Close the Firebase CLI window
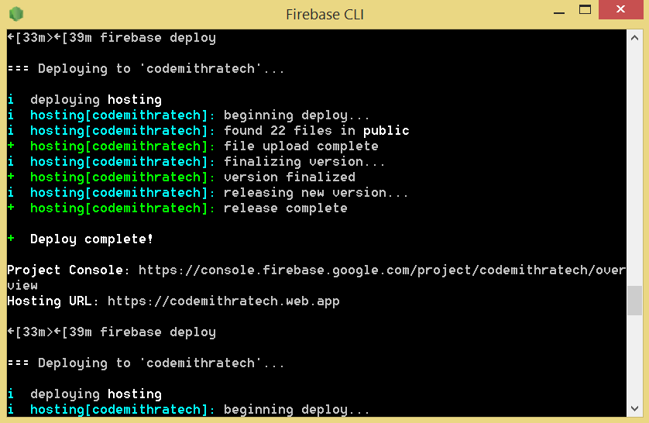The image size is (649, 423). point(620,9)
